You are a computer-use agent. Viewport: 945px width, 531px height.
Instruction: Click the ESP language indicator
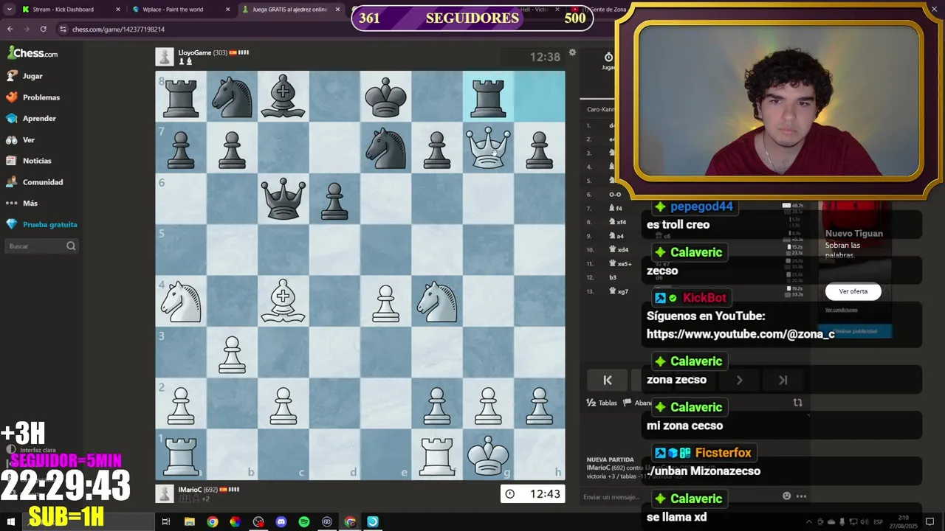[x=879, y=521]
